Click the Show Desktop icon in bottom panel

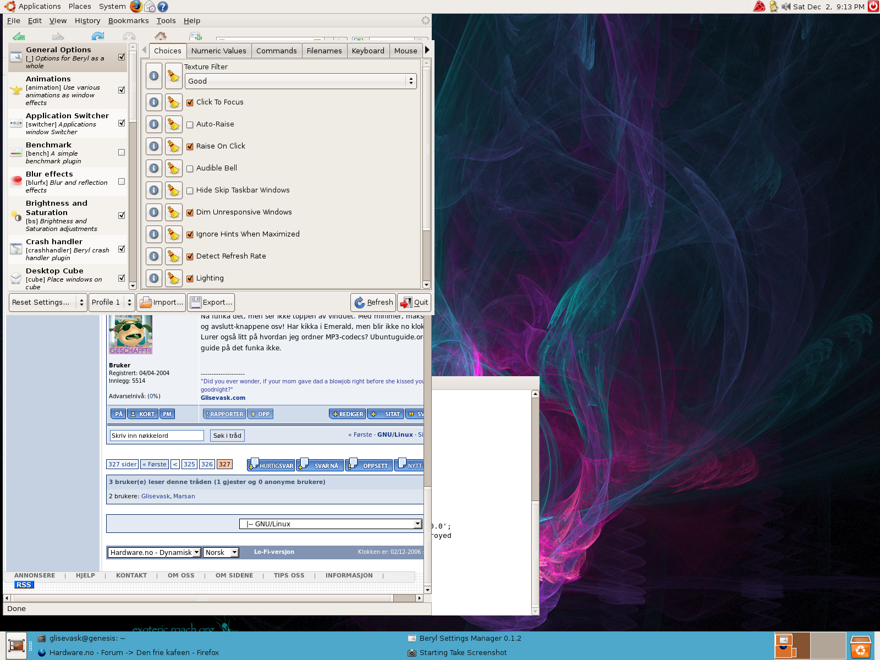point(16,646)
